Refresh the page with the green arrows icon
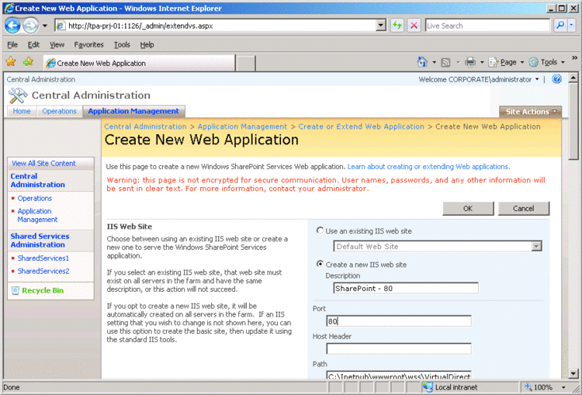This screenshot has height=395, width=582. click(397, 26)
